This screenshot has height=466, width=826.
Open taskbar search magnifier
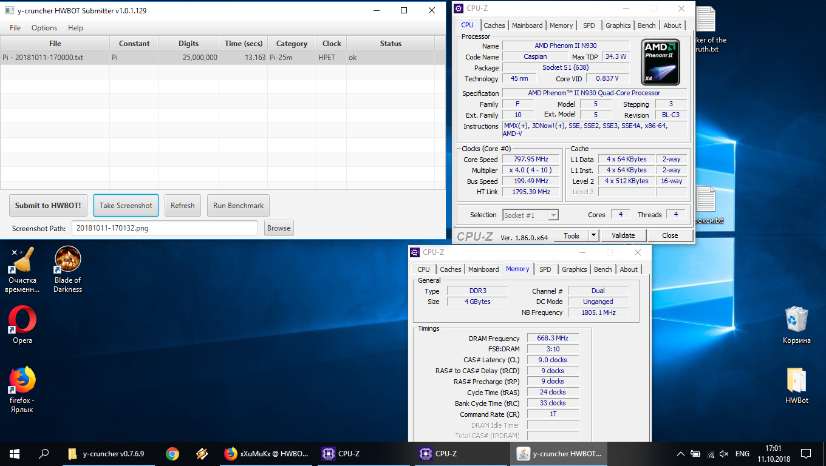coord(44,453)
